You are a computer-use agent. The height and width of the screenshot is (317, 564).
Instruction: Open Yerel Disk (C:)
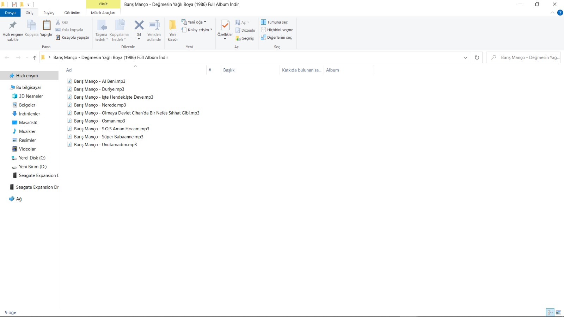click(29, 158)
